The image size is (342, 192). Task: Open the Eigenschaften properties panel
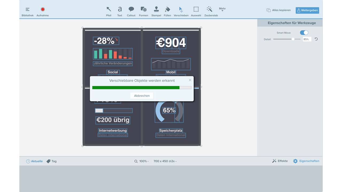[306, 161]
